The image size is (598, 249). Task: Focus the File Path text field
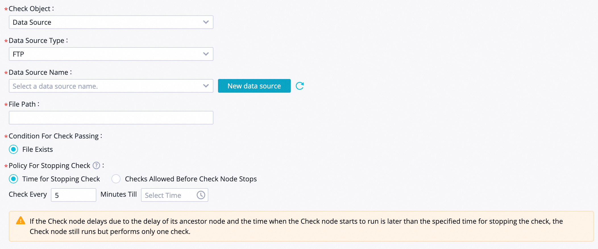[x=111, y=118]
